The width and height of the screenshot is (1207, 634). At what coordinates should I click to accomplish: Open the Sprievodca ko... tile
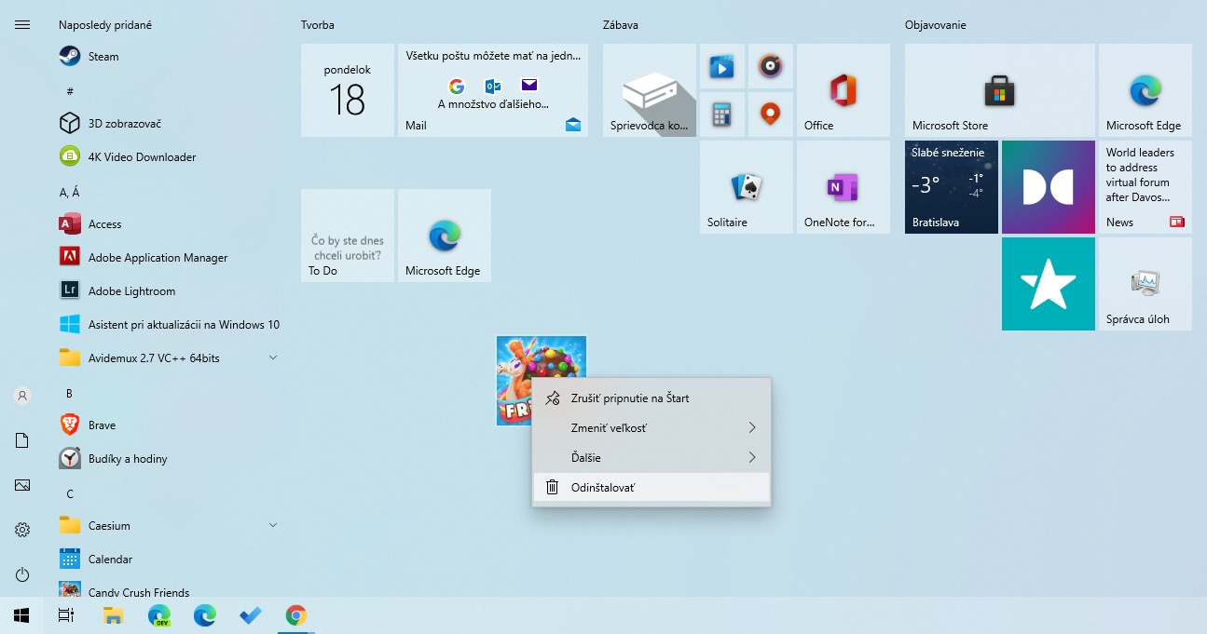click(x=650, y=90)
